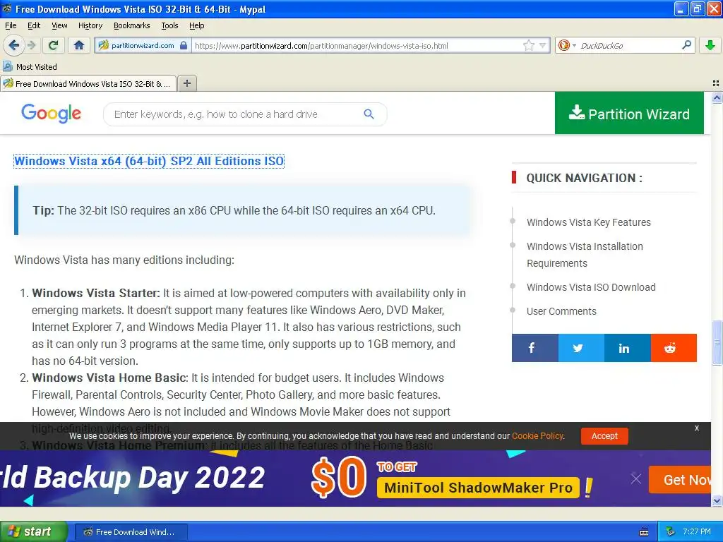723x542 pixels.
Task: Jump to Windows Vista Key Features
Action: pyautogui.click(x=588, y=222)
